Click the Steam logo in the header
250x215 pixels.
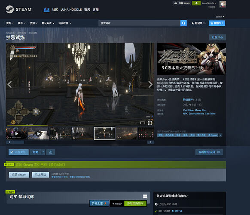pos(19,9)
